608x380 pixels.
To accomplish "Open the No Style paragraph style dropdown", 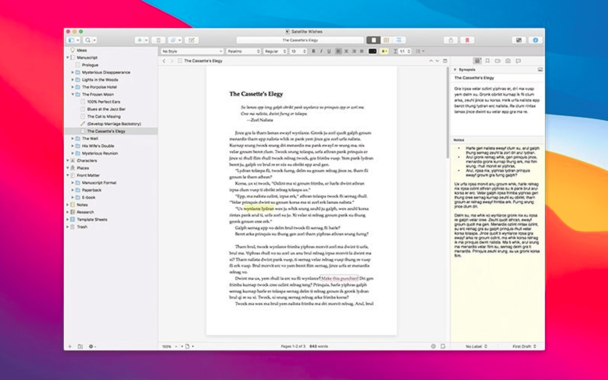I will [192, 51].
